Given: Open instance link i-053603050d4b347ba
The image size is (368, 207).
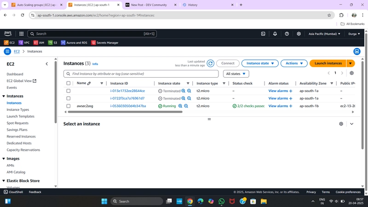Looking at the screenshot, I should click(x=128, y=106).
